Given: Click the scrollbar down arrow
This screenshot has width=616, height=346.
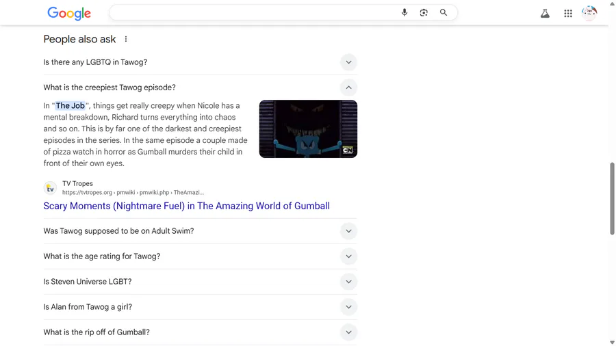Looking at the screenshot, I should click(612, 343).
